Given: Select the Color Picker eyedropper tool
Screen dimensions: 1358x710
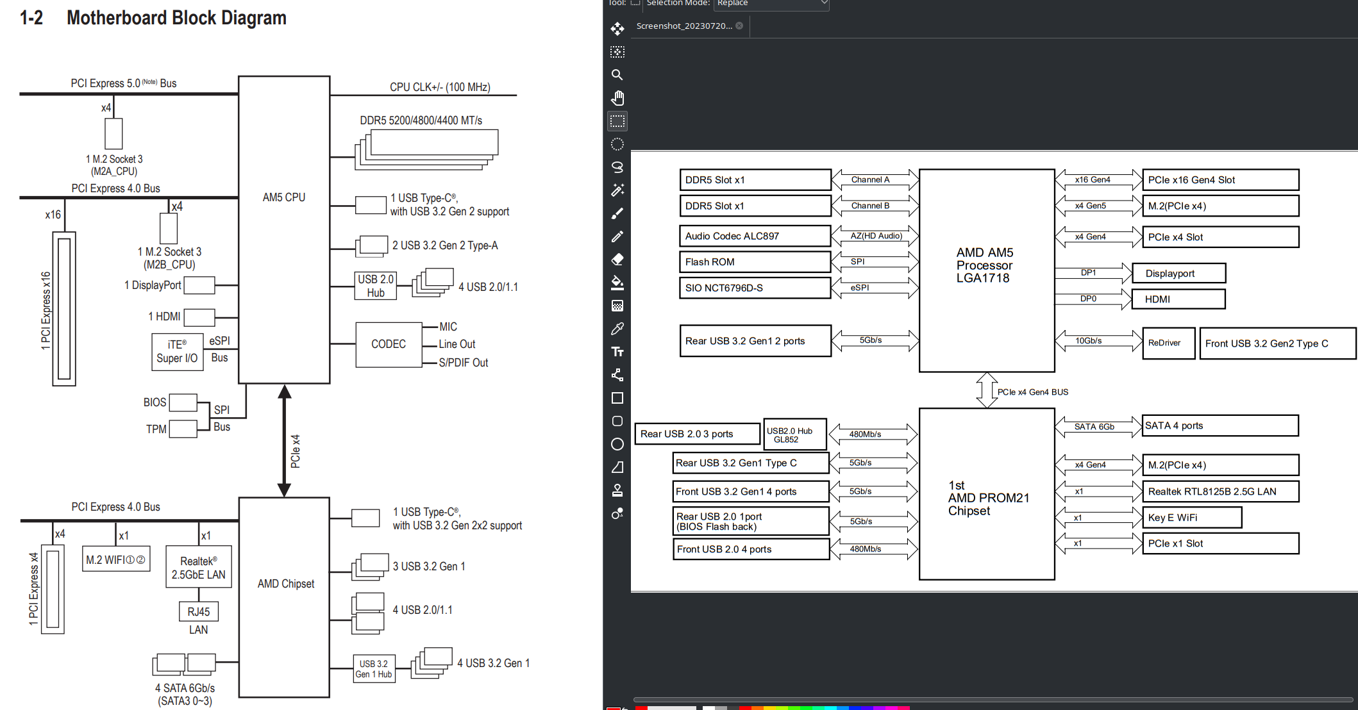Looking at the screenshot, I should (617, 329).
